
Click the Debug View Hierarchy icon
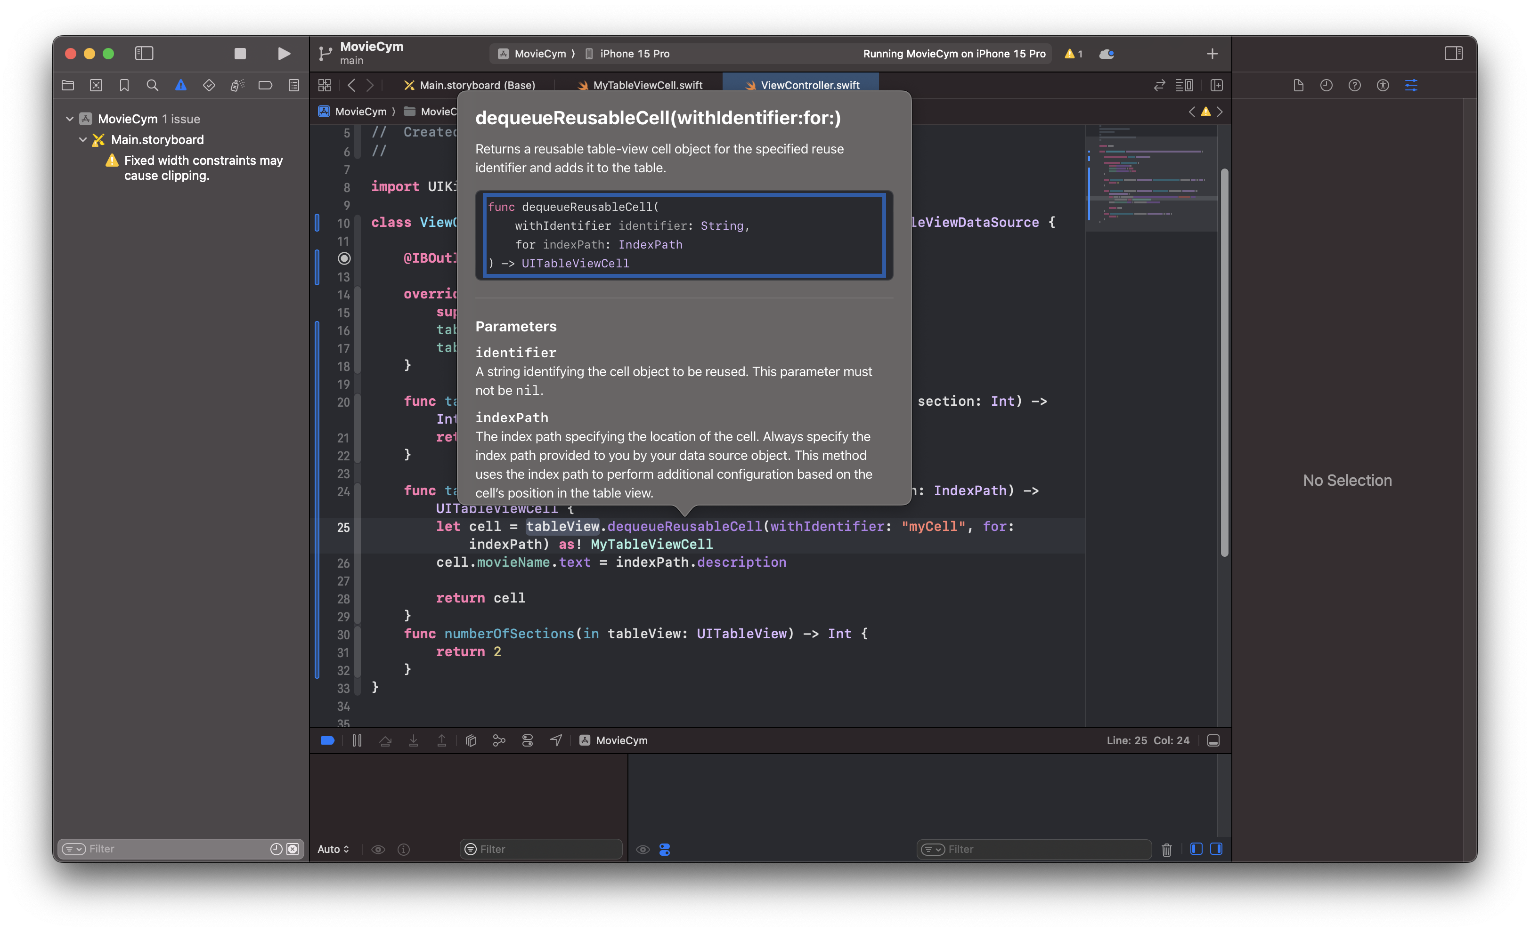pos(471,740)
